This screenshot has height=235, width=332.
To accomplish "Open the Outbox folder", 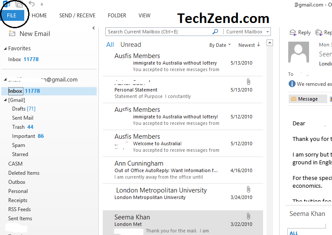I will coord(17,182).
